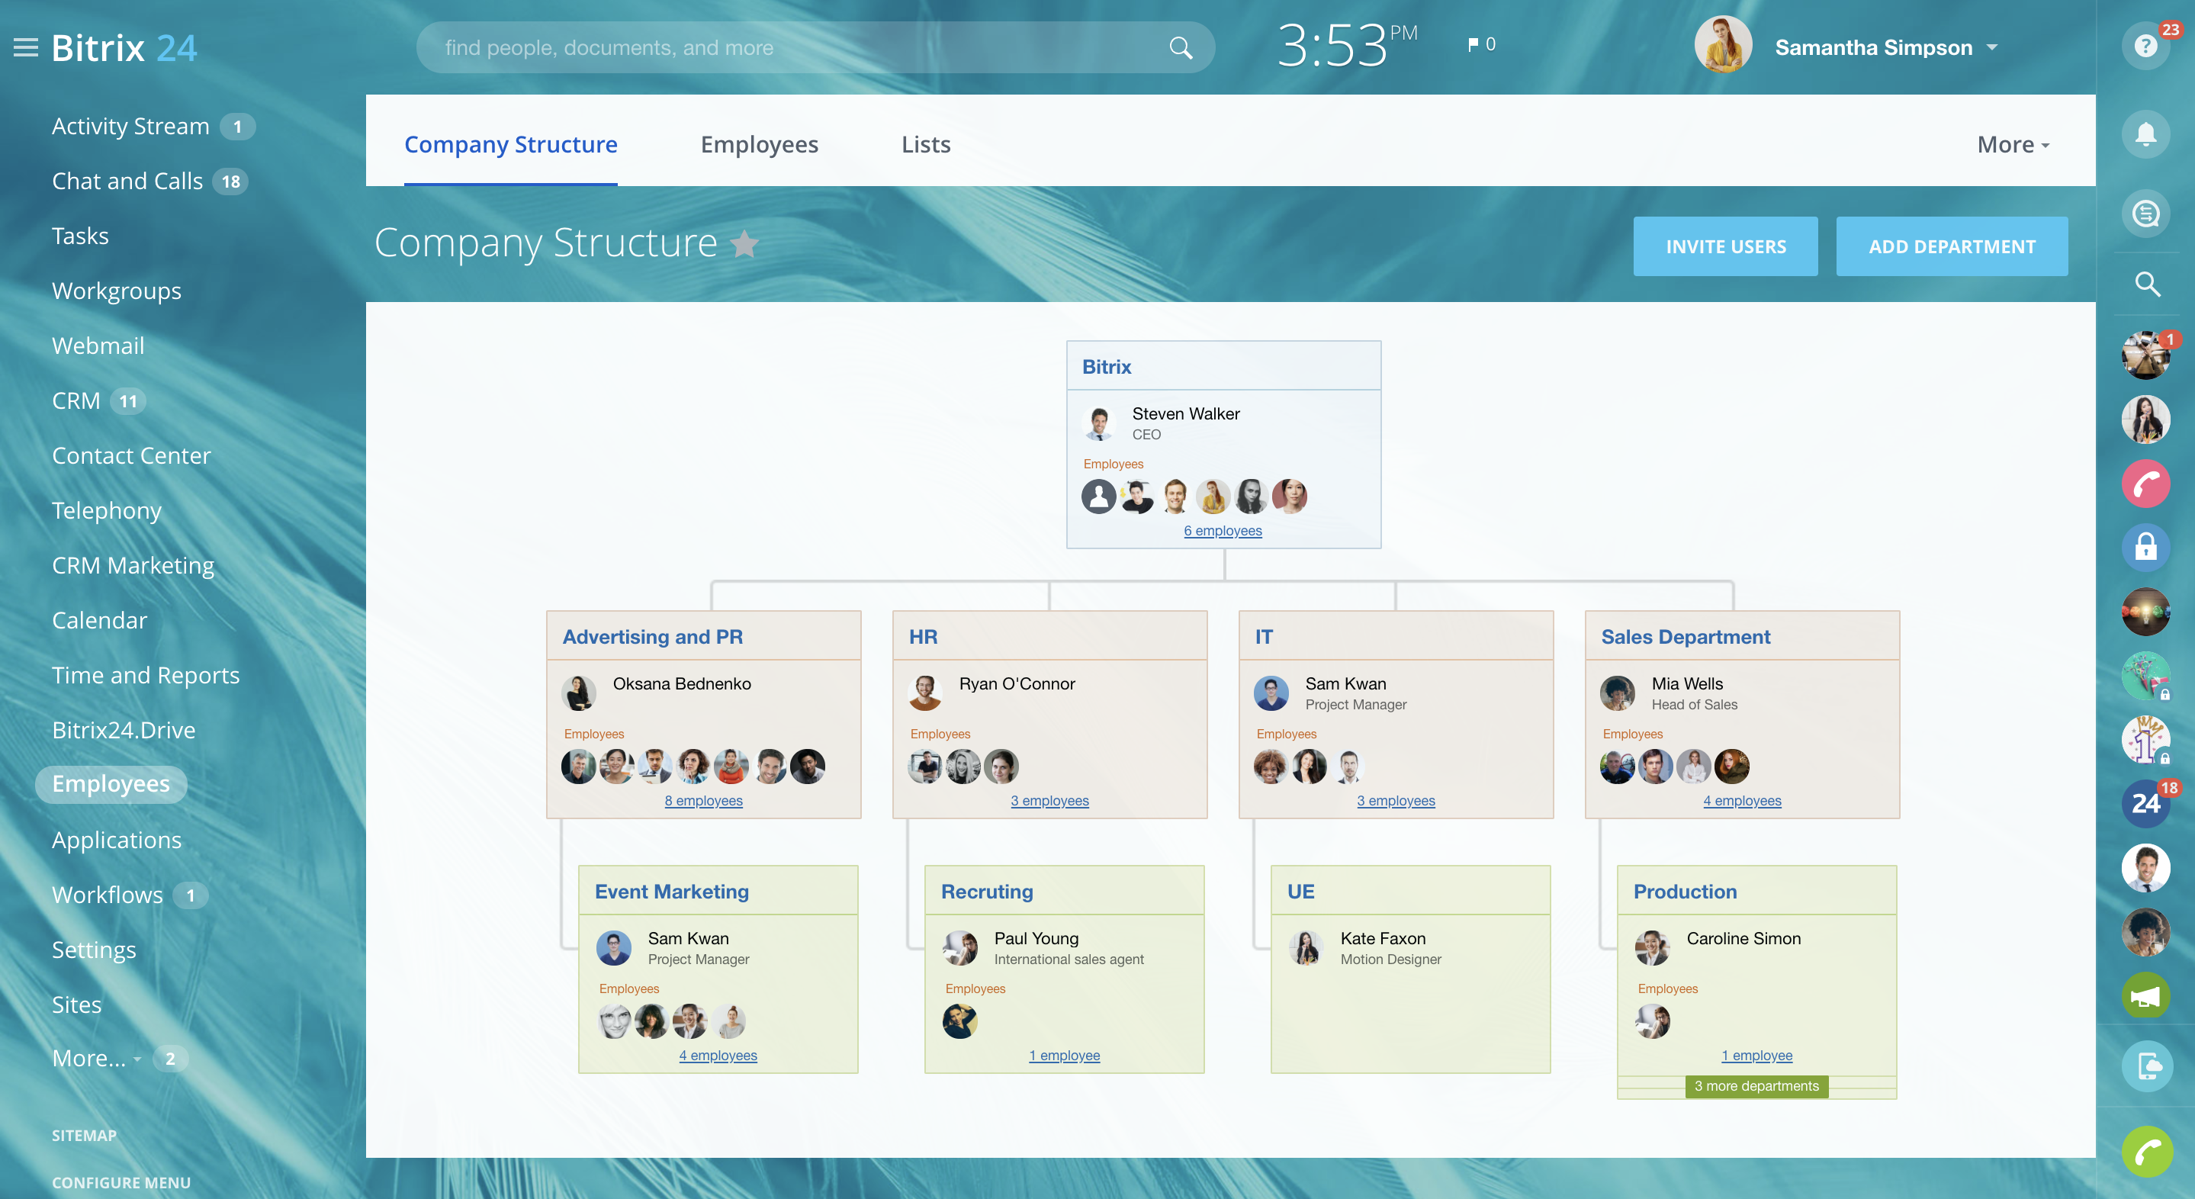2195x1199 pixels.
Task: Click the ADD DEPARTMENT button
Action: [x=1951, y=246]
